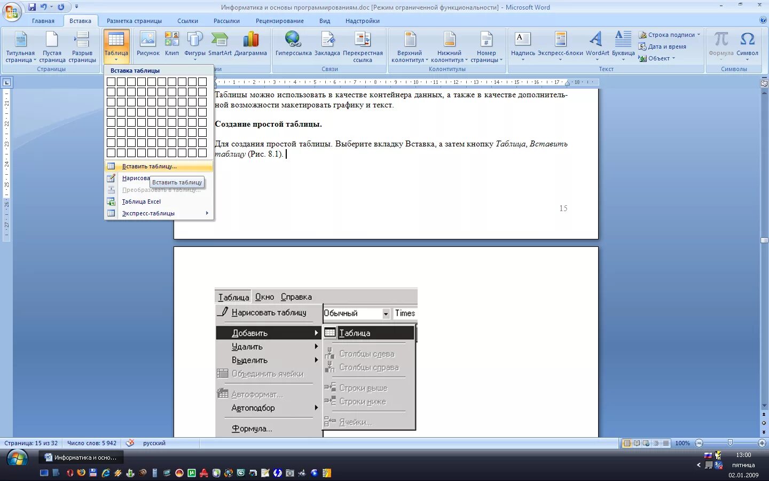Viewport: 769px width, 481px height.
Task: Switch to Print Layout view in status bar
Action: click(627, 443)
